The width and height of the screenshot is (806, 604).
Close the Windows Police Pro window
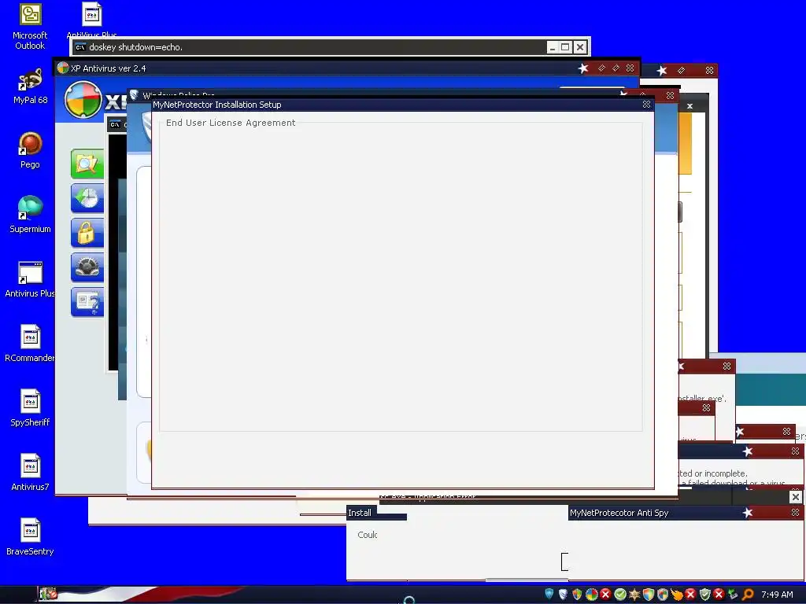click(670, 95)
